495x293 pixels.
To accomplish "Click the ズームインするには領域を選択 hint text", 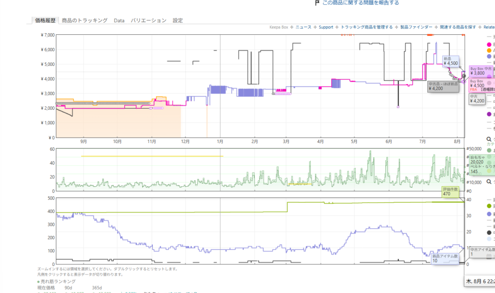I will point(108,269).
